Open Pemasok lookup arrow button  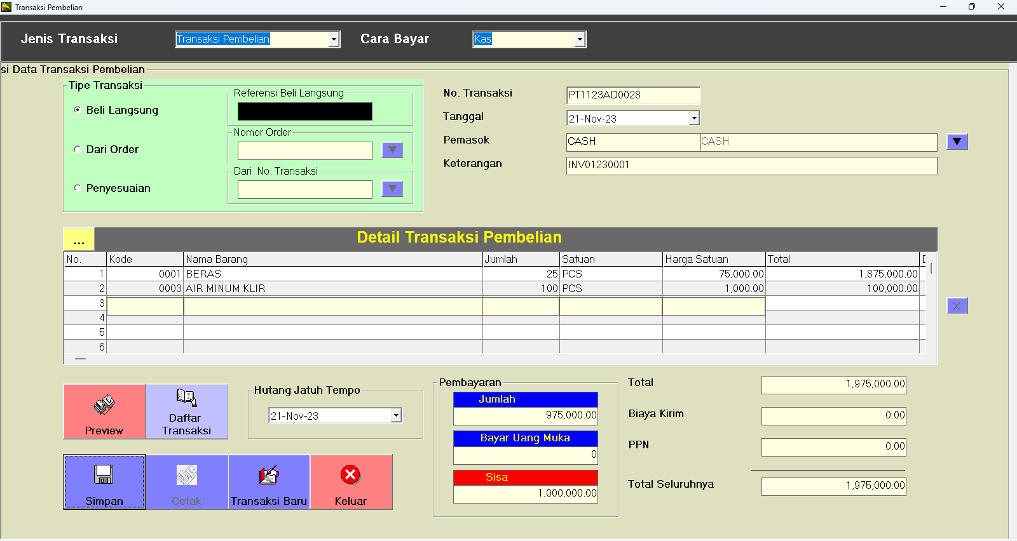tap(957, 142)
